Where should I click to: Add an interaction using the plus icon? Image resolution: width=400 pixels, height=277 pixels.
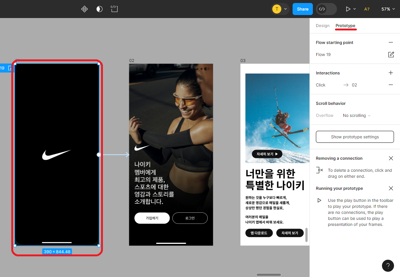coord(391,73)
